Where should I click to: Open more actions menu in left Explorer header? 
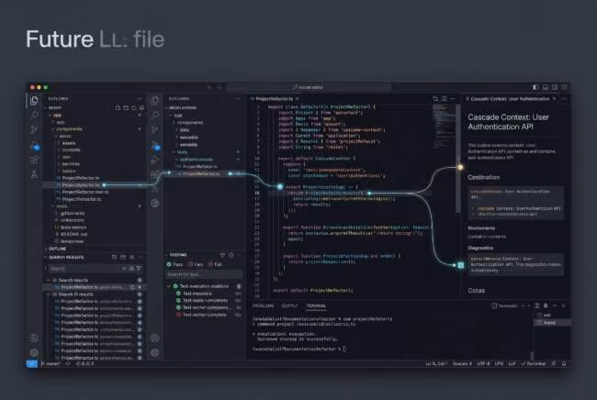point(140,99)
